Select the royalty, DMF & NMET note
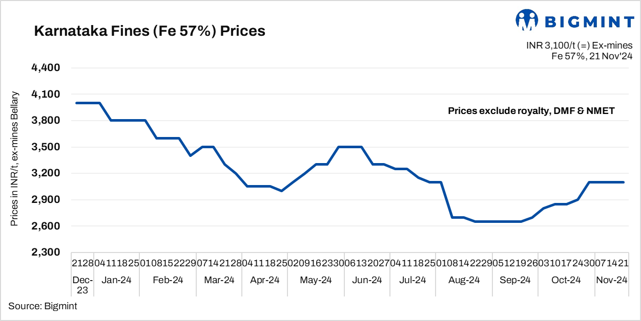Viewport: 641px width, 321px height. click(x=531, y=111)
